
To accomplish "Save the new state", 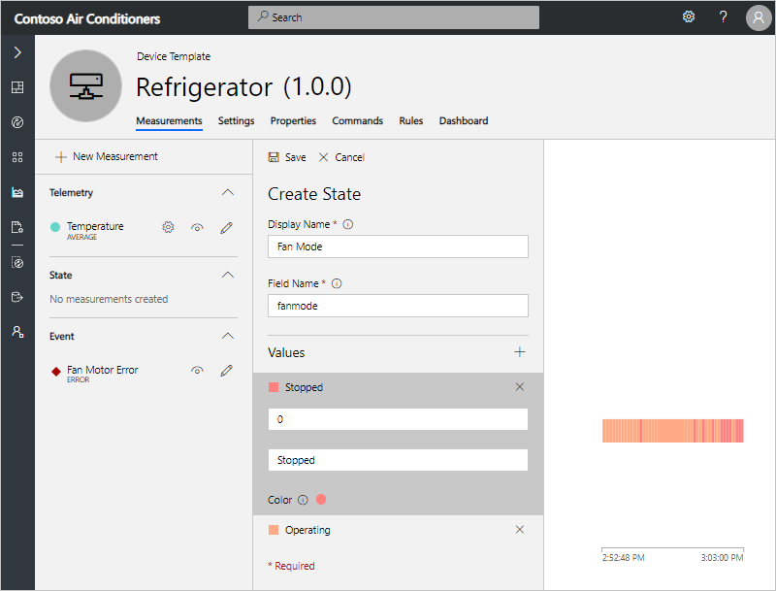I will [287, 157].
